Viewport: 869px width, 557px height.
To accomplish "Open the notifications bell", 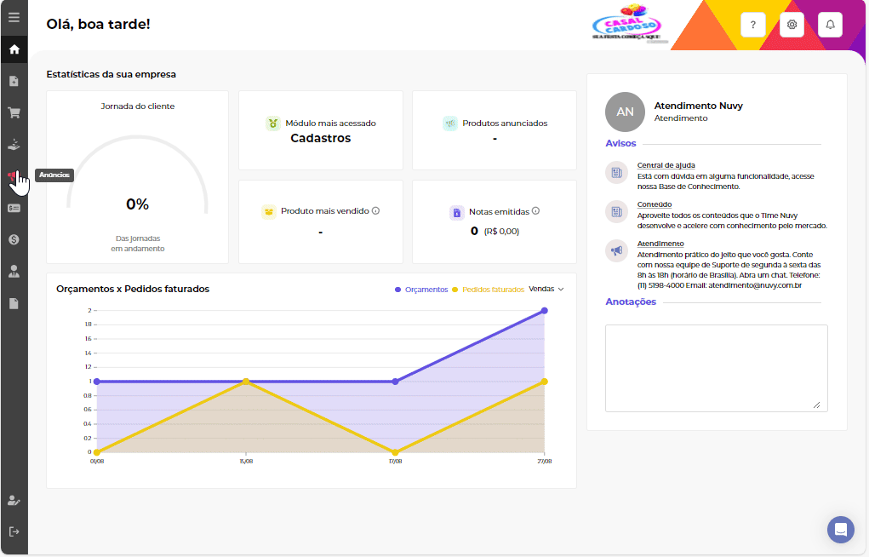I will pyautogui.click(x=830, y=25).
